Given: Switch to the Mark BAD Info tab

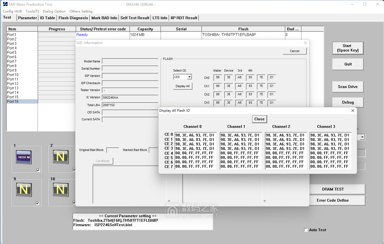Looking at the screenshot, I should (104, 18).
